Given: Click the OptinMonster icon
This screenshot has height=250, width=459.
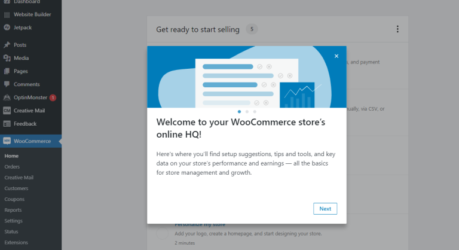Looking at the screenshot, I should [7, 97].
